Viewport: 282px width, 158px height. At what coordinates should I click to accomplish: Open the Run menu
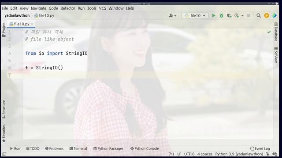tap(81, 8)
